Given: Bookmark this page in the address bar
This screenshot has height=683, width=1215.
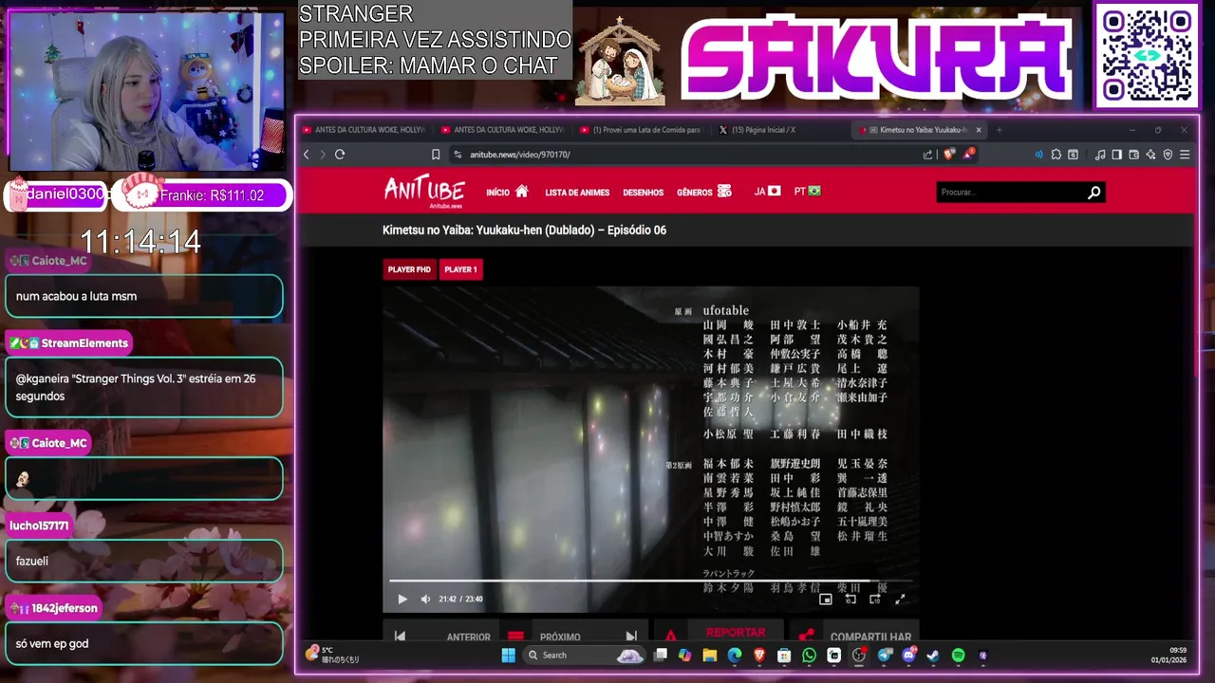Looking at the screenshot, I should 436,155.
